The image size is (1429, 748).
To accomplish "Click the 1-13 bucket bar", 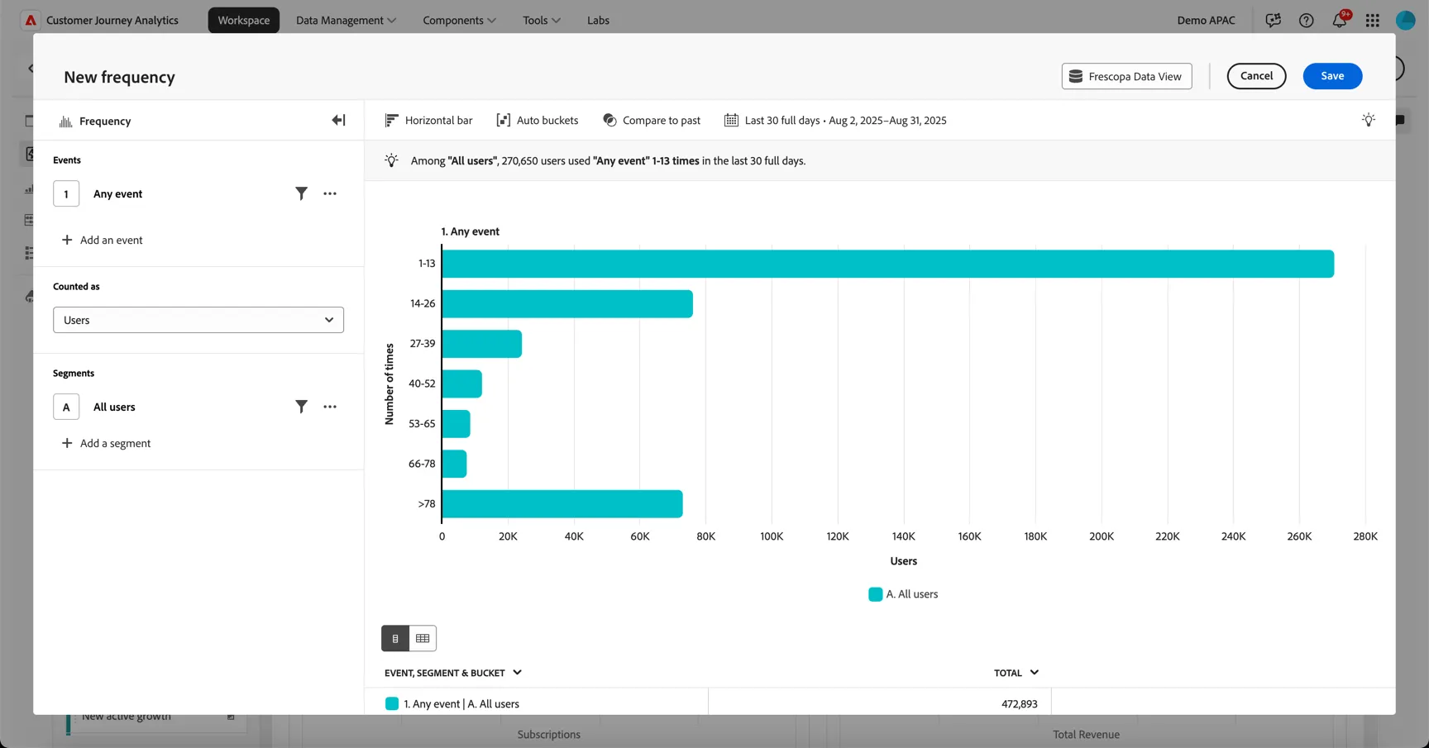I will point(888,264).
